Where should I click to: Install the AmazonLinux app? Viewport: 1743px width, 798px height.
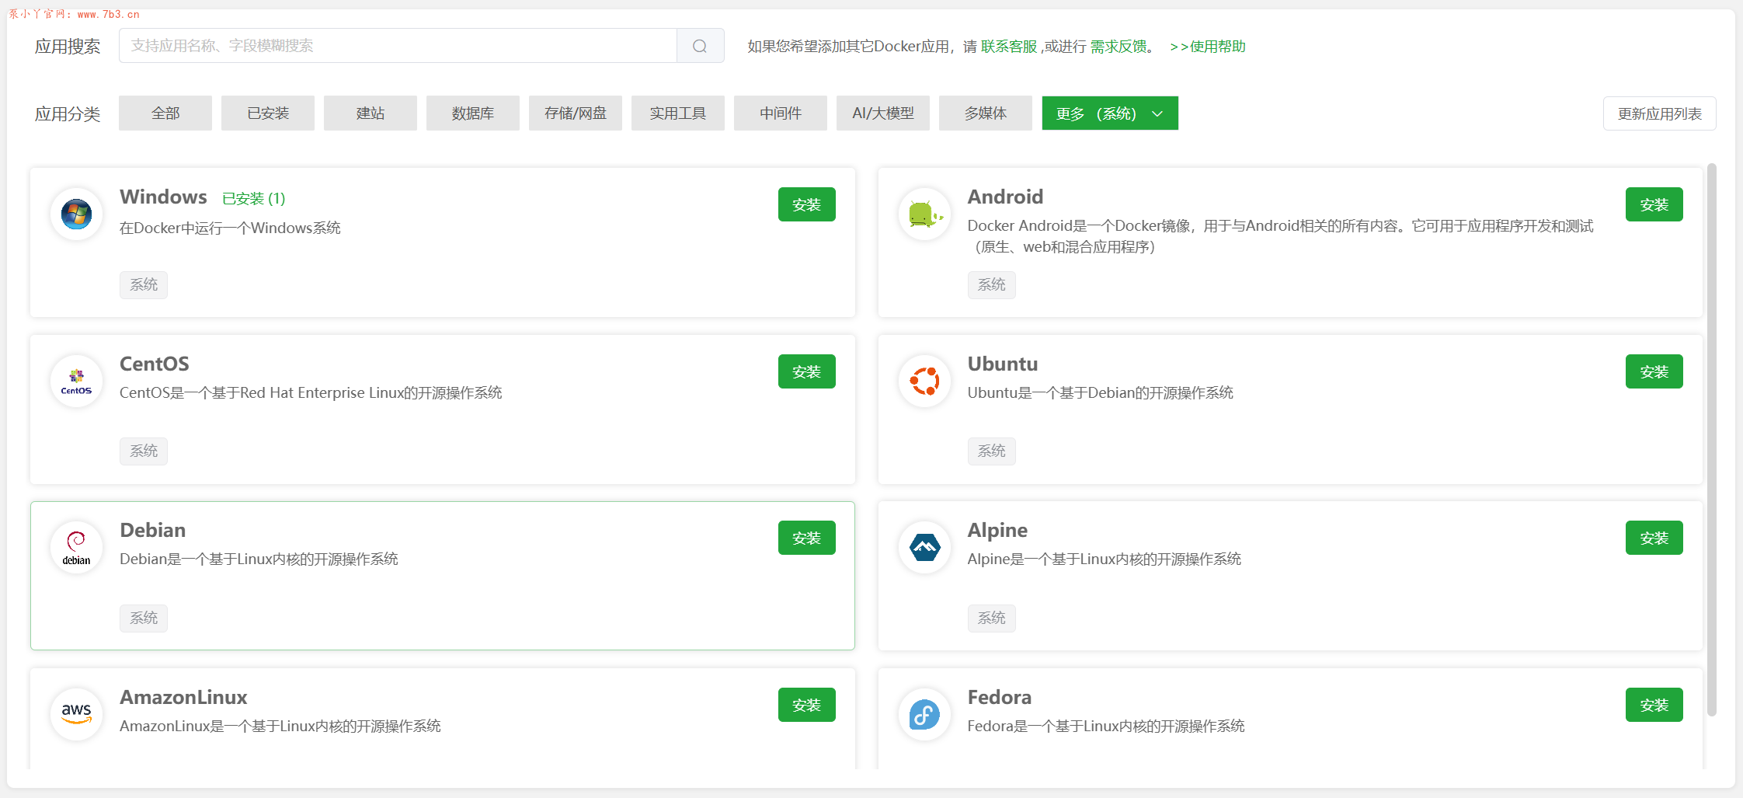coord(807,705)
